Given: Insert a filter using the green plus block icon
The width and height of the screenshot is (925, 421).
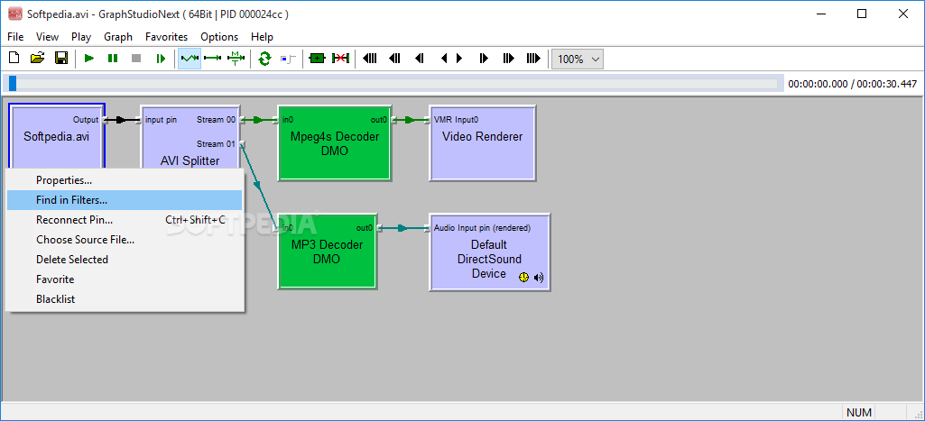Looking at the screenshot, I should [x=318, y=59].
